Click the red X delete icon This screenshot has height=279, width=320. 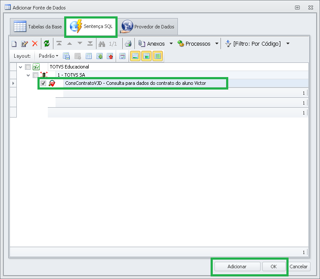click(35, 43)
